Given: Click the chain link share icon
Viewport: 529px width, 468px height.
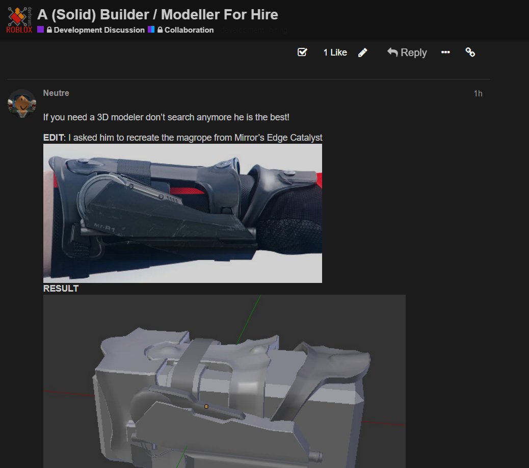Looking at the screenshot, I should click(x=470, y=52).
